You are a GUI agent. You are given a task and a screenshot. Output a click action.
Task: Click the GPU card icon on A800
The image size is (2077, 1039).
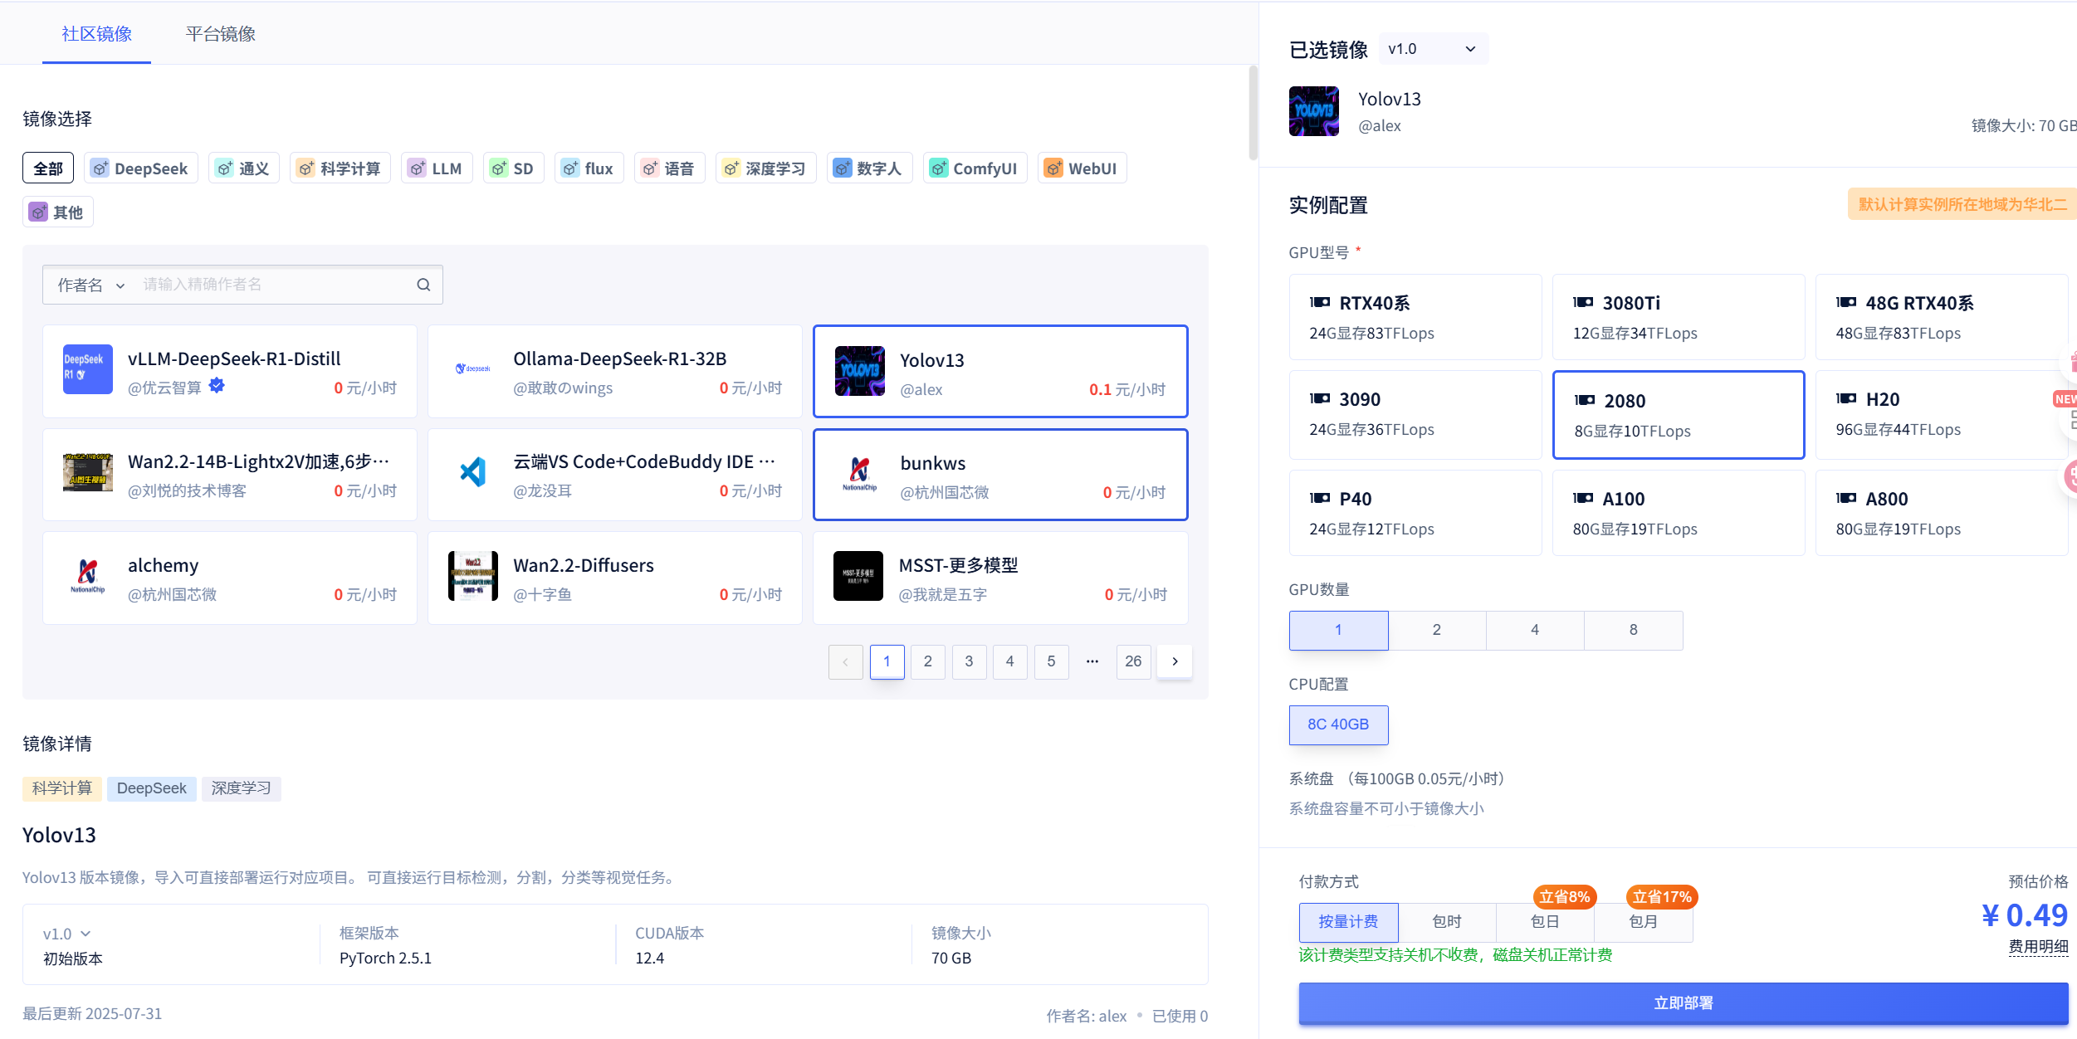point(1846,499)
